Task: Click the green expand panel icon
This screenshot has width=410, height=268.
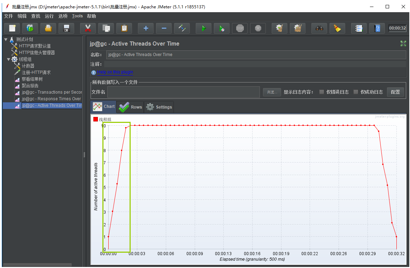Action: click(403, 44)
